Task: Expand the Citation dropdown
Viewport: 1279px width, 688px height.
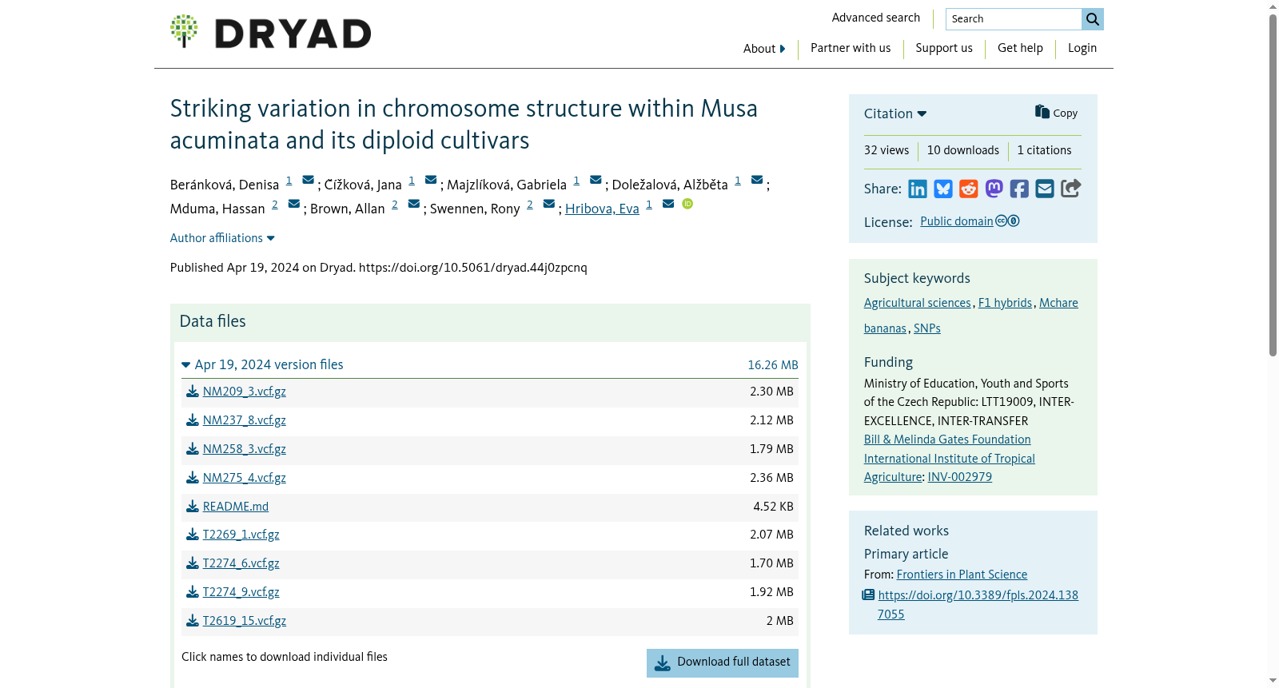Action: (x=895, y=113)
